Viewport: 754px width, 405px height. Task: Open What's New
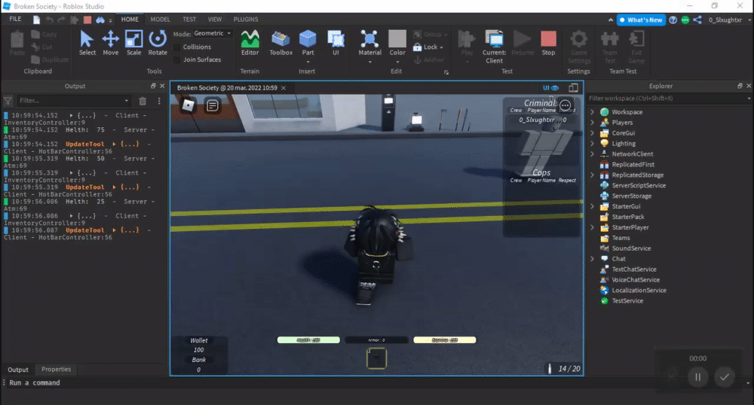pyautogui.click(x=642, y=20)
